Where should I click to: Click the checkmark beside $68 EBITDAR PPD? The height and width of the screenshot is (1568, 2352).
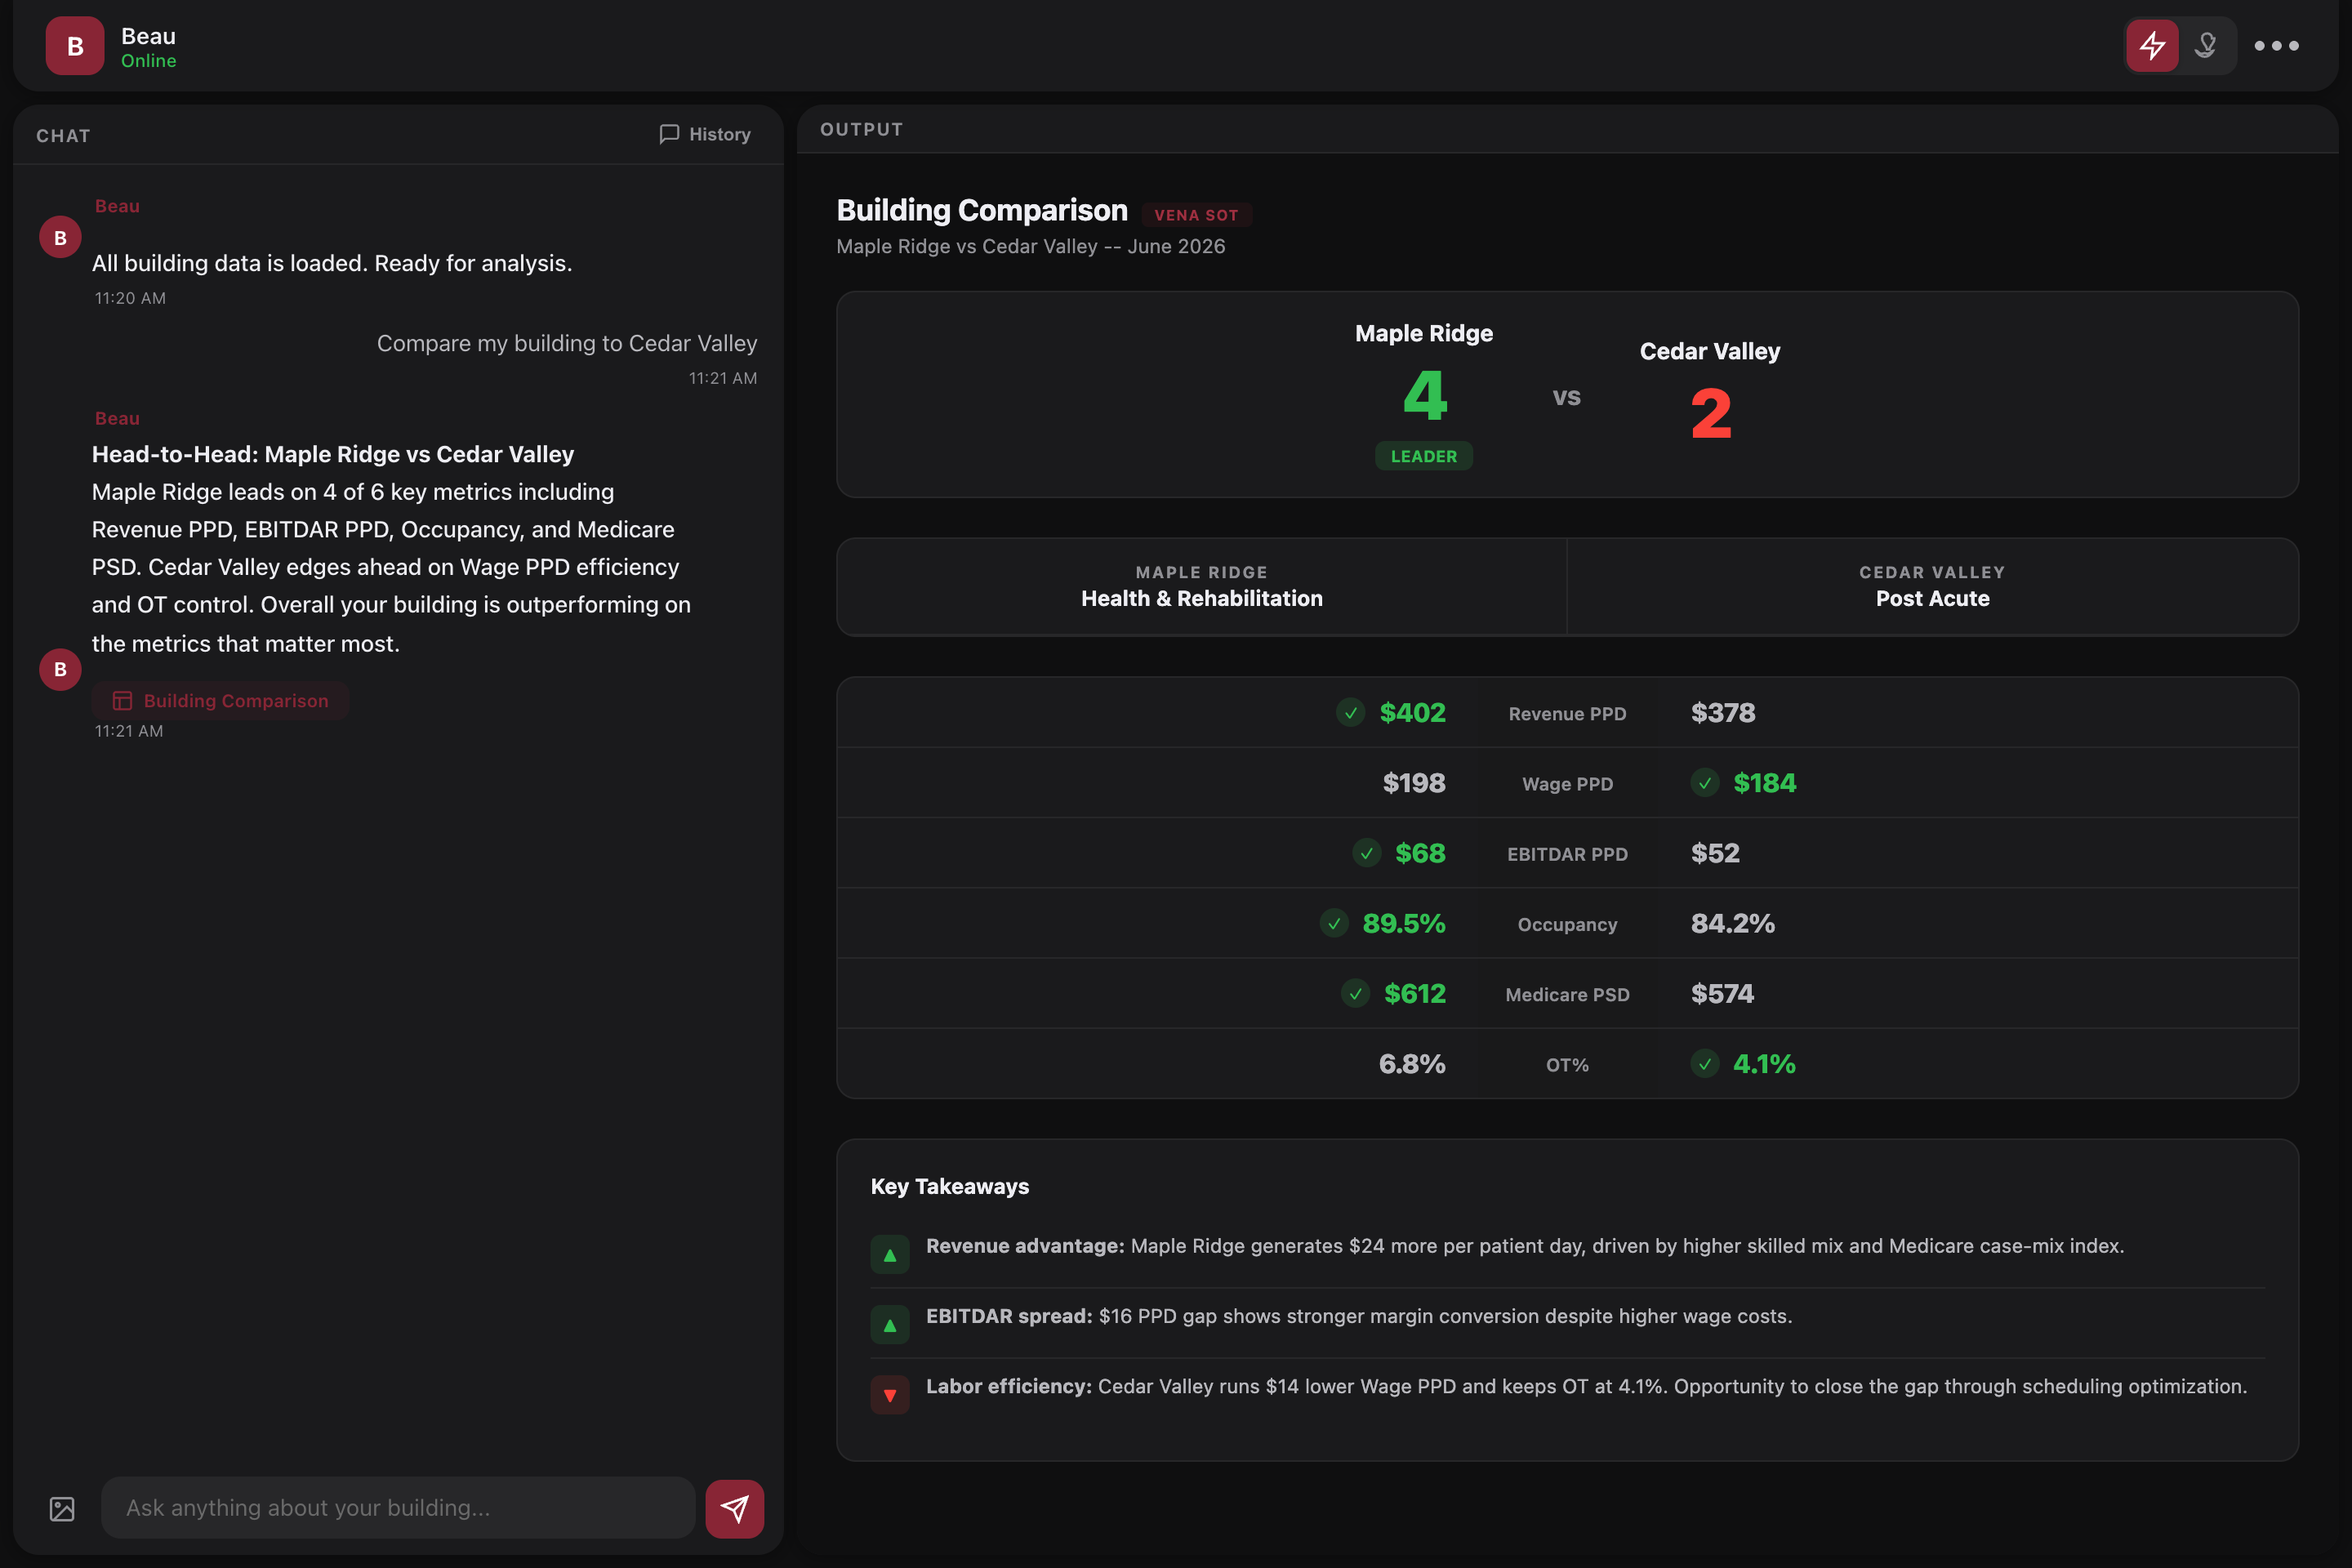coord(1367,853)
